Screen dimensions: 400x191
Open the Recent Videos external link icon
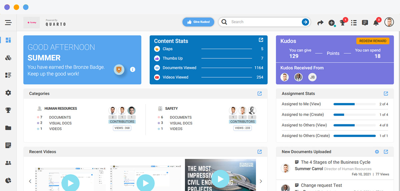[x=260, y=152]
